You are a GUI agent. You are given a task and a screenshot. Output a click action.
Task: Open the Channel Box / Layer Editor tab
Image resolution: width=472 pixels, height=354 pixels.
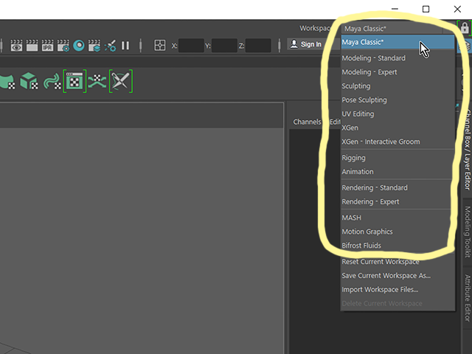(467, 149)
